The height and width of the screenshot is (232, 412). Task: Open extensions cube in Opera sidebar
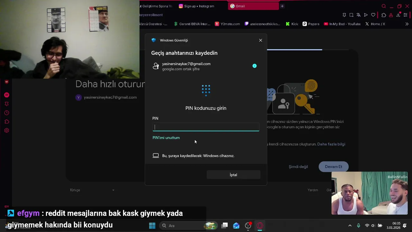(x=6, y=121)
